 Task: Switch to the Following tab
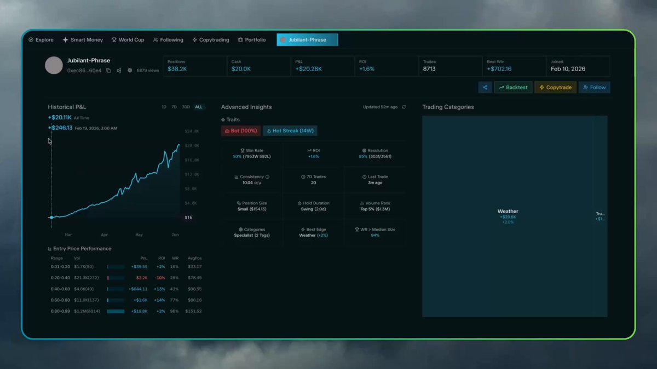168,40
